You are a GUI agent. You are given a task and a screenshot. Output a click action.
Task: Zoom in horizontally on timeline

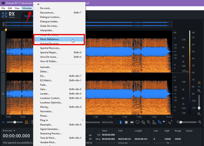(200, 122)
